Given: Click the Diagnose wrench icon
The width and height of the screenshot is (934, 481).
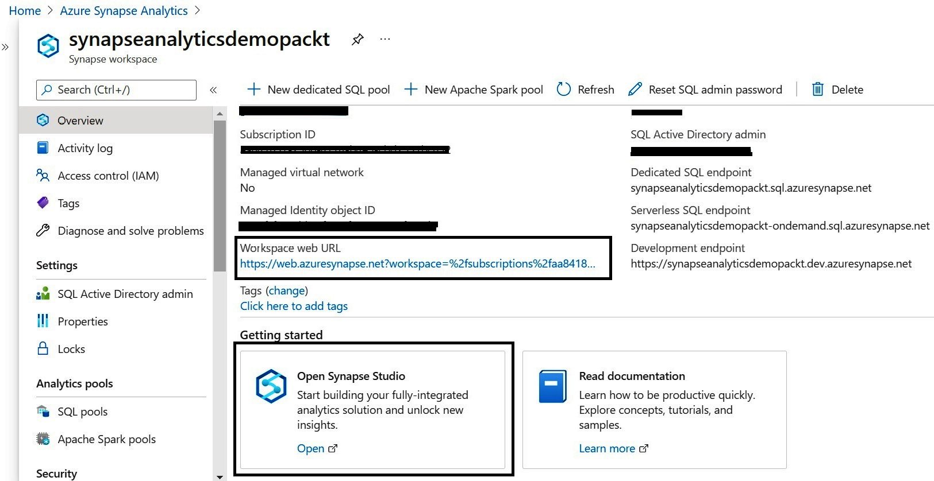Looking at the screenshot, I should point(43,230).
